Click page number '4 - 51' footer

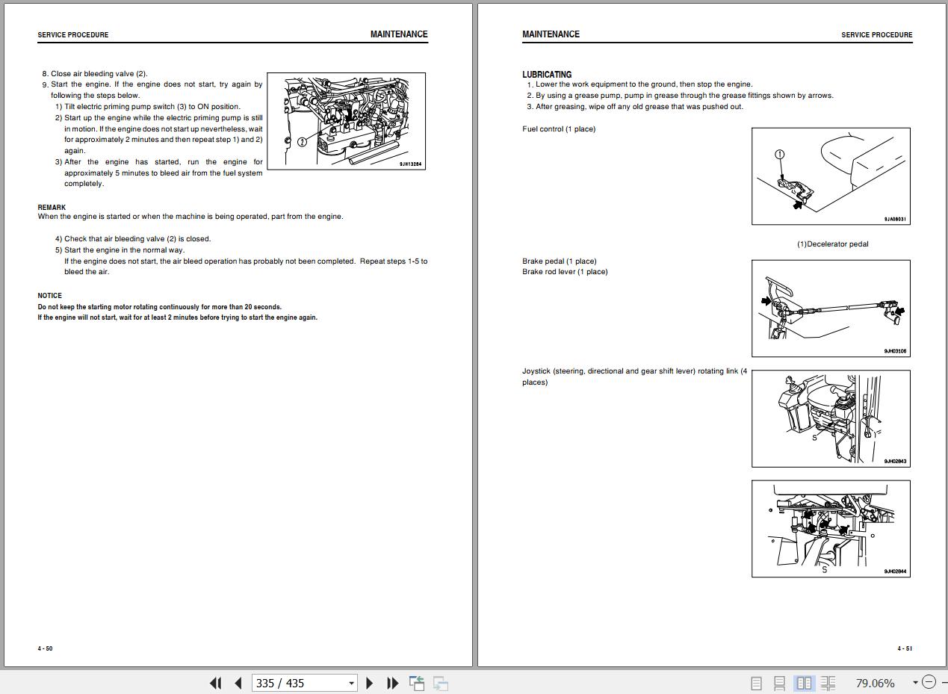[x=905, y=648]
